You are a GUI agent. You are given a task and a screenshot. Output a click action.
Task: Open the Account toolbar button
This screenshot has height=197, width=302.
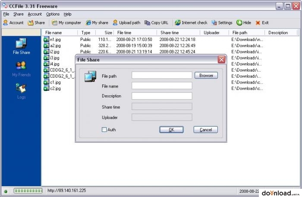[13, 23]
